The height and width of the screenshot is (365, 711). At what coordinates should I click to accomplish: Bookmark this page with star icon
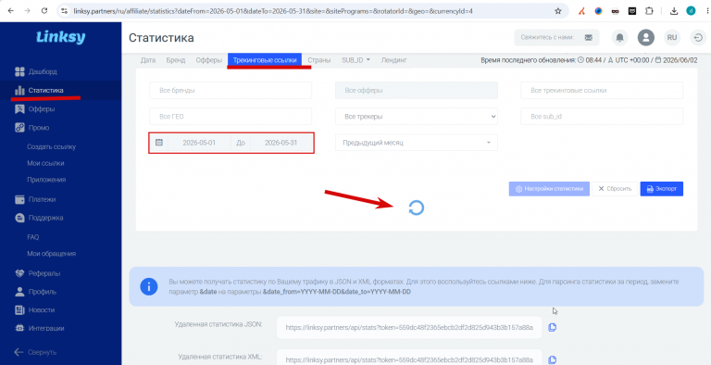click(x=557, y=11)
